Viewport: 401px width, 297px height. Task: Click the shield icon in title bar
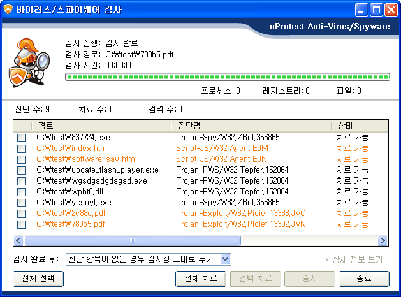pyautogui.click(x=8, y=10)
